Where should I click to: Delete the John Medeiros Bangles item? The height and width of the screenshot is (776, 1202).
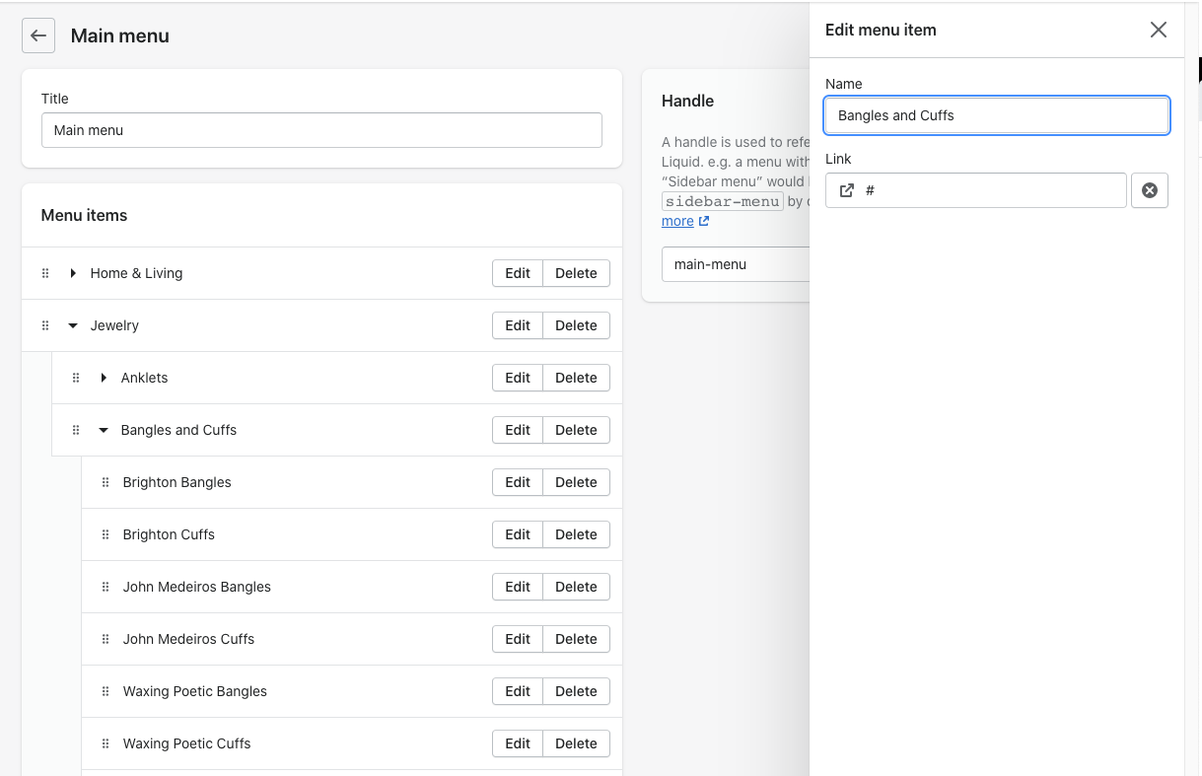pos(576,587)
